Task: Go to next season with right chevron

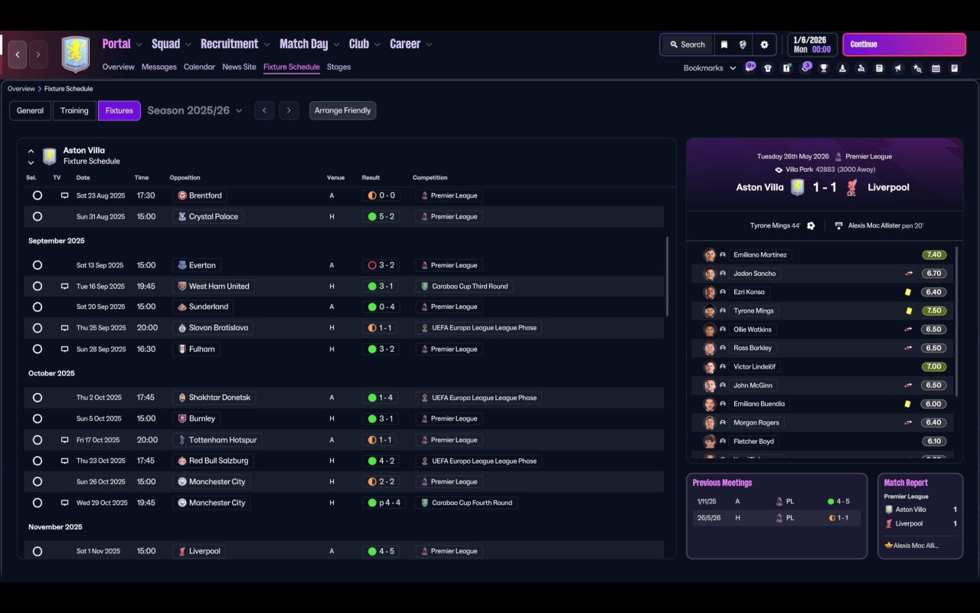Action: (x=289, y=110)
